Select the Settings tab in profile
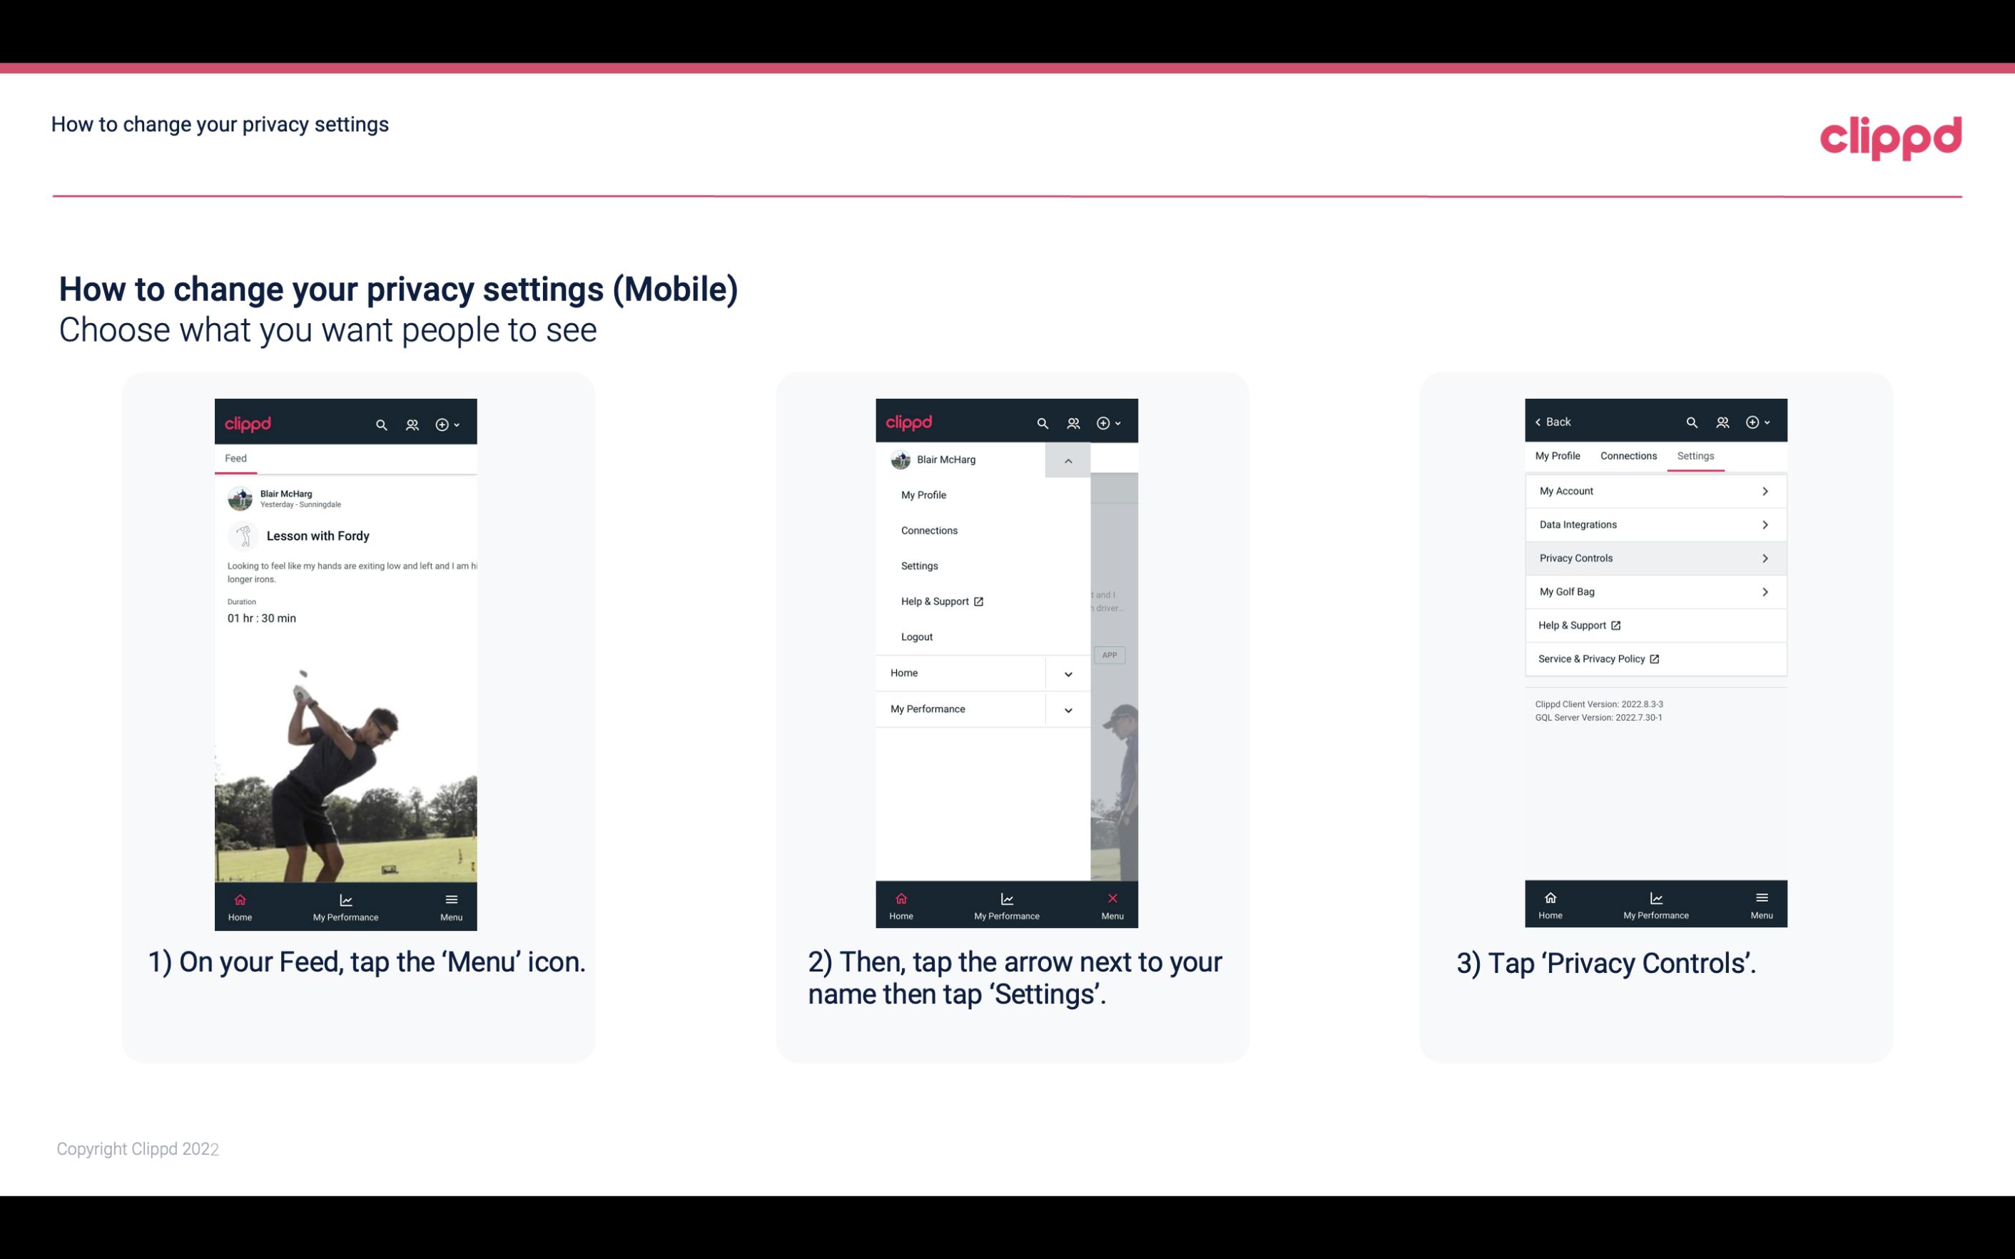 pyautogui.click(x=1696, y=455)
